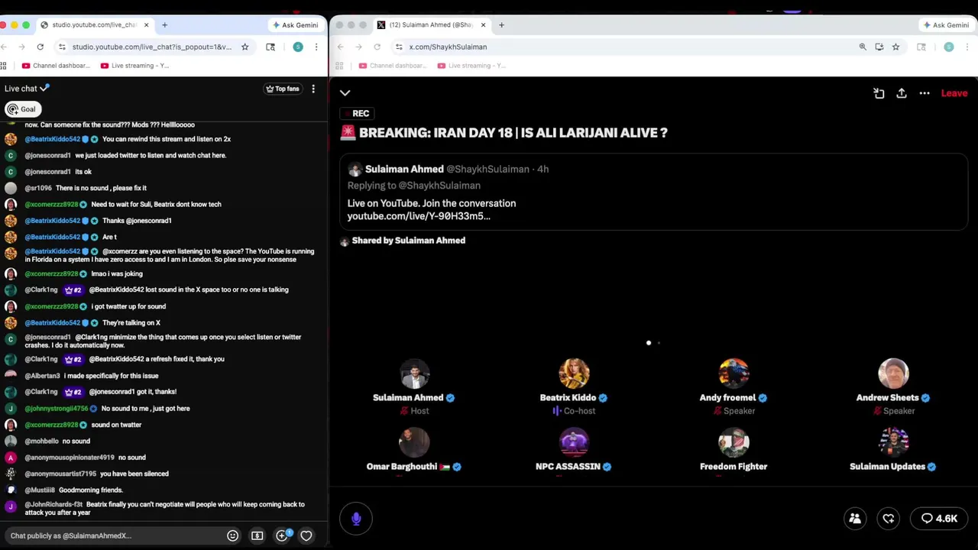Click the Google Lens search icon in YouTube window
The height and width of the screenshot is (550, 978).
coord(270,47)
